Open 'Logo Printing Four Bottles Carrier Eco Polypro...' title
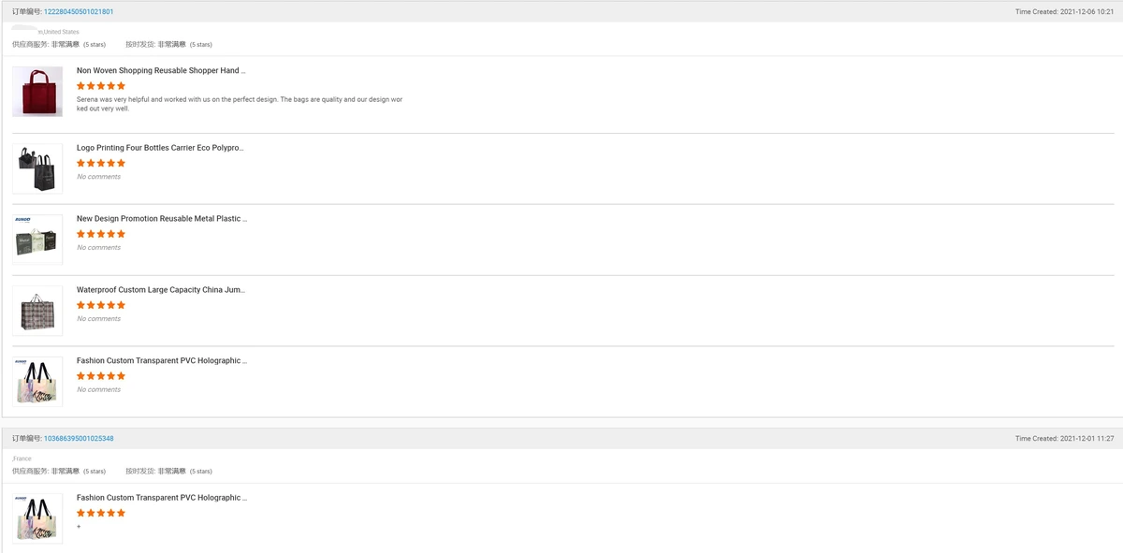 click(x=160, y=148)
